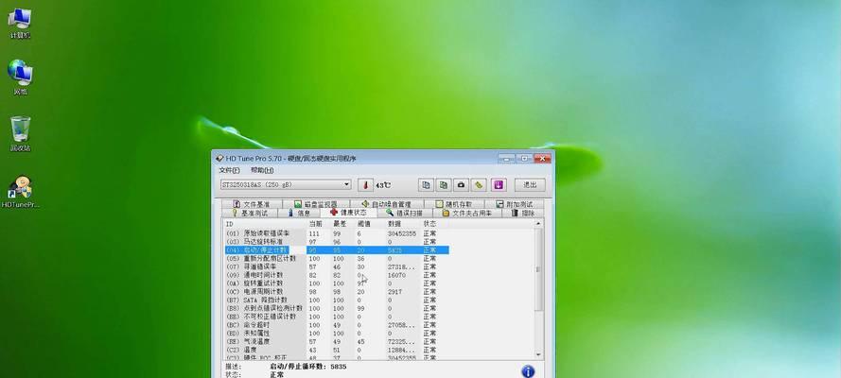Close the HD Tune Pro window
This screenshot has width=841, height=378.
[x=542, y=159]
